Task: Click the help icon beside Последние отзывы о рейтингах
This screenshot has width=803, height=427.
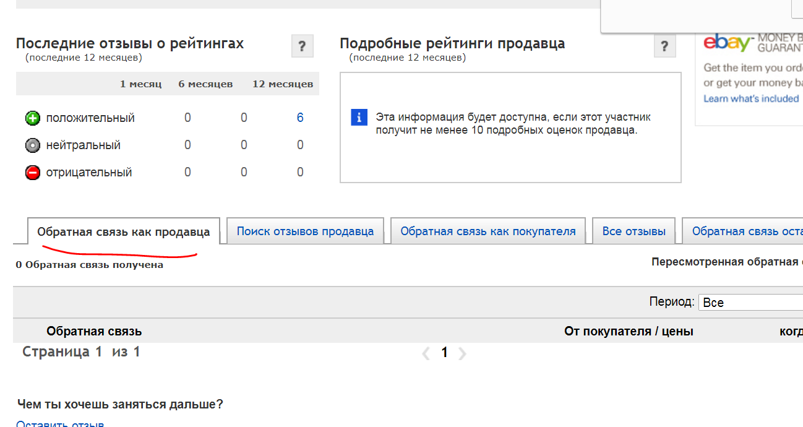Action: [x=302, y=46]
